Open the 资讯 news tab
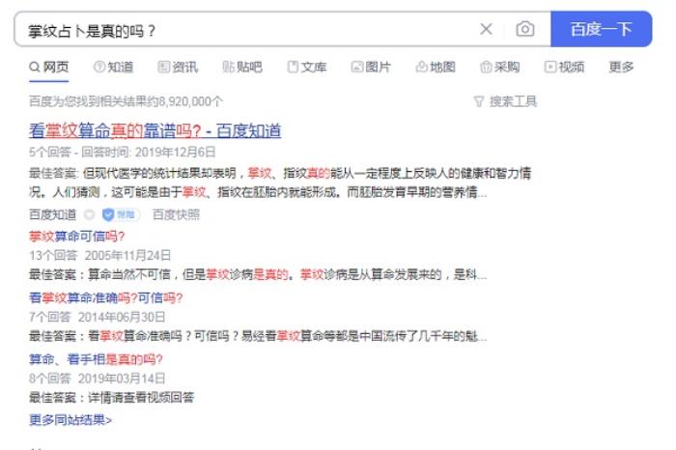Image resolution: width=676 pixels, height=450 pixels. (178, 67)
